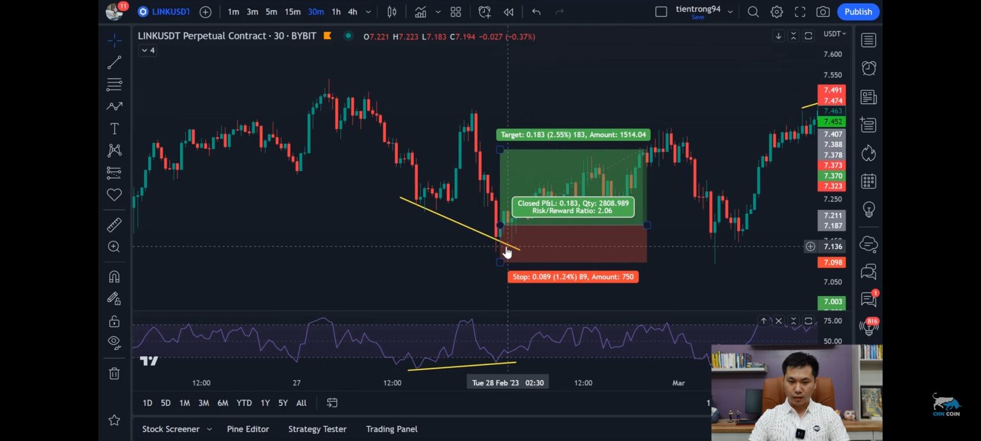Open the ideas lightbulb panel
Screen dimensions: 981x441
(x=869, y=209)
